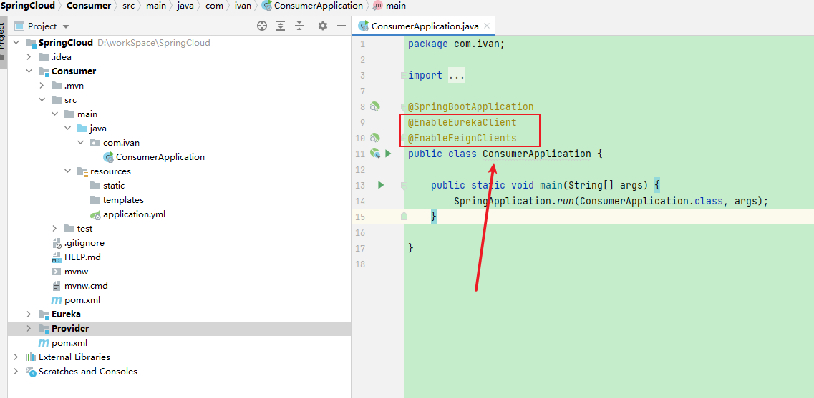Expand the Provider module
The height and width of the screenshot is (398, 814).
(29, 329)
